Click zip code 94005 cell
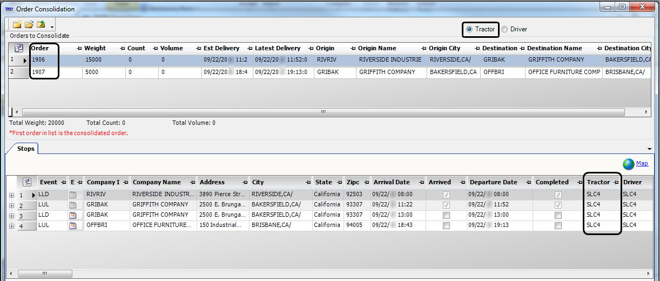 (357, 225)
